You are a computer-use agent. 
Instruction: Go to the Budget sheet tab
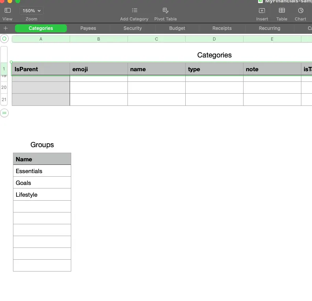click(177, 28)
